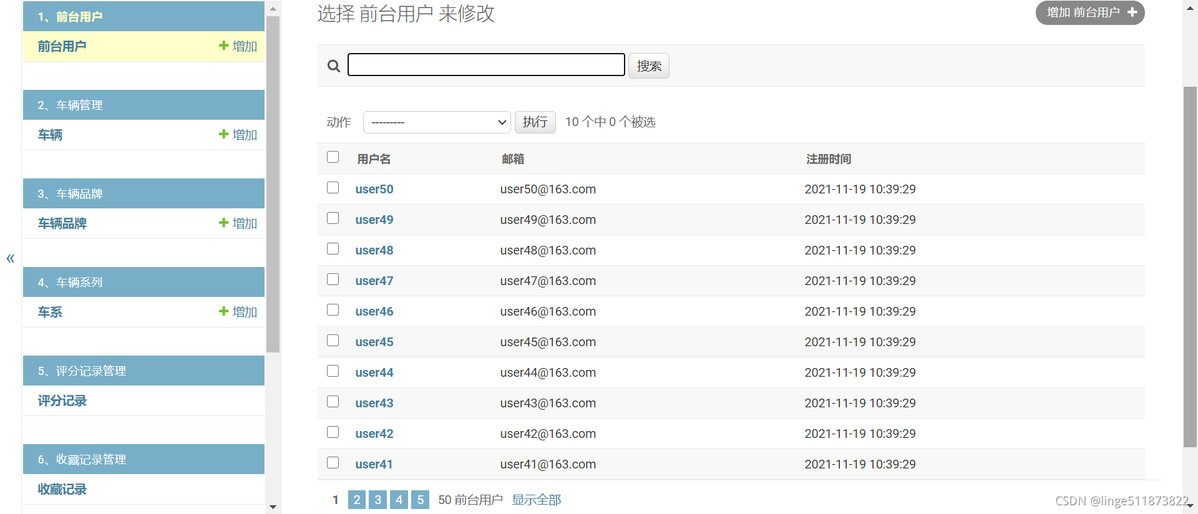Click the 6、收藏记录管理 section header
The width and height of the screenshot is (1198, 514).
pyautogui.click(x=144, y=459)
